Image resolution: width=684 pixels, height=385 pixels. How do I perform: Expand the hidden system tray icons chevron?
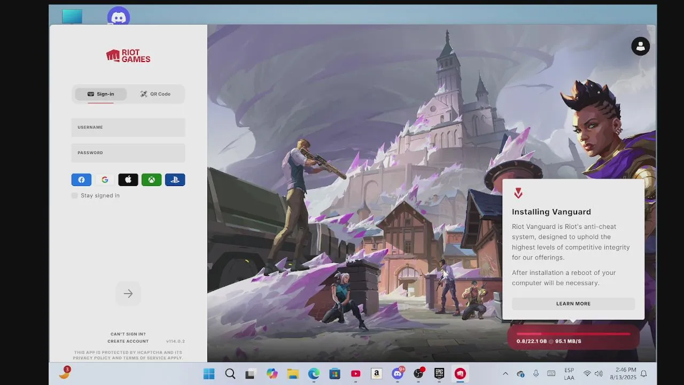tap(506, 374)
